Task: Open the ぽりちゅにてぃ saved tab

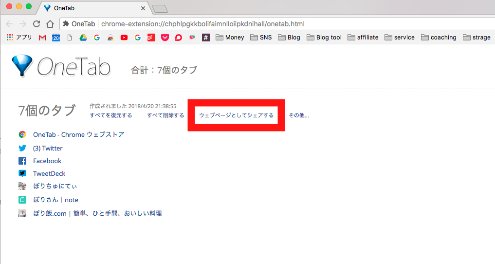Action: (x=55, y=186)
